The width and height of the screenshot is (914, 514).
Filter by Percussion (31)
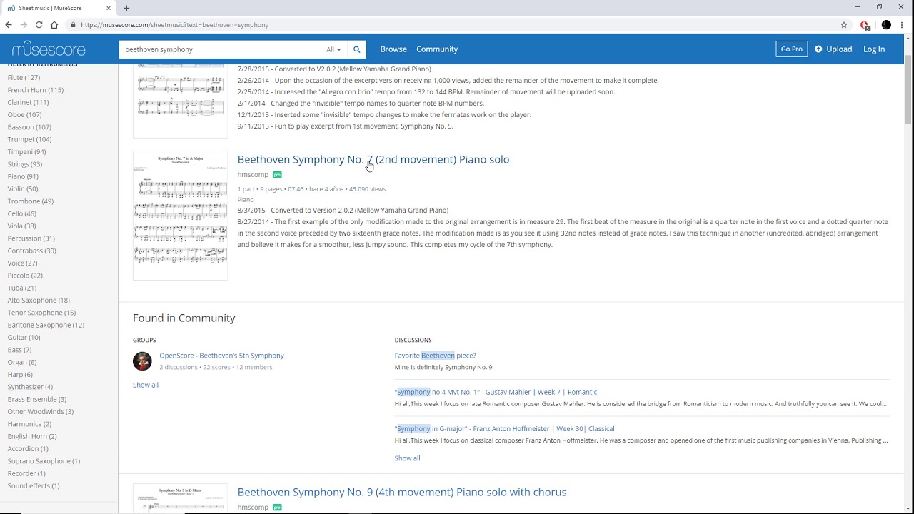31,238
